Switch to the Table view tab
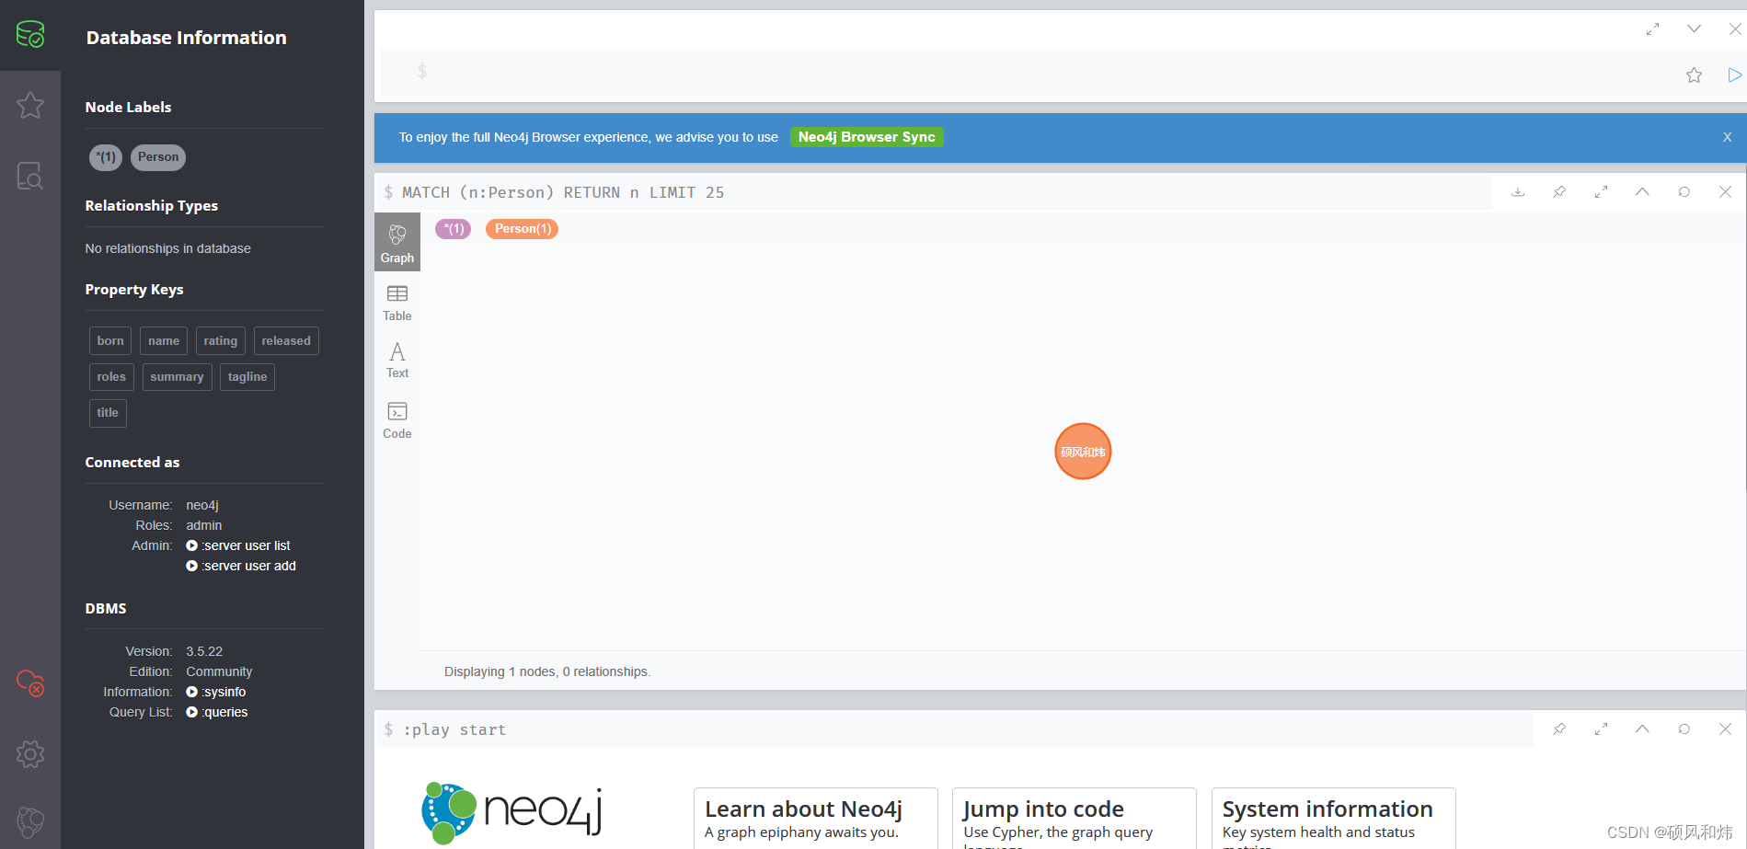The height and width of the screenshot is (849, 1747). [397, 303]
